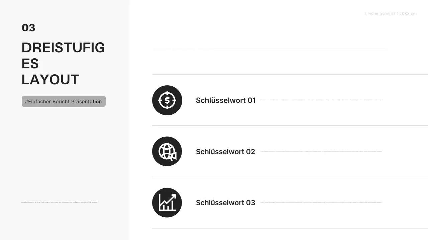Select the slide number 03
The image size is (428, 240).
coord(28,28)
